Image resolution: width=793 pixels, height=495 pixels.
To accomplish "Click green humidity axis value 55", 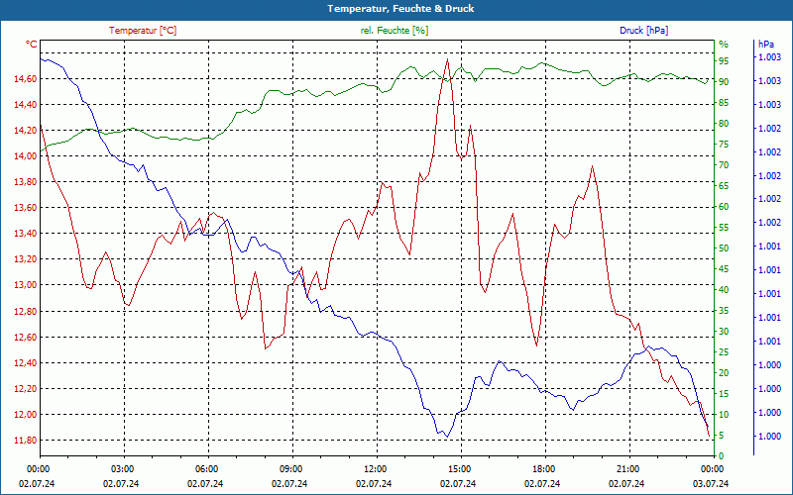I will pos(724,228).
